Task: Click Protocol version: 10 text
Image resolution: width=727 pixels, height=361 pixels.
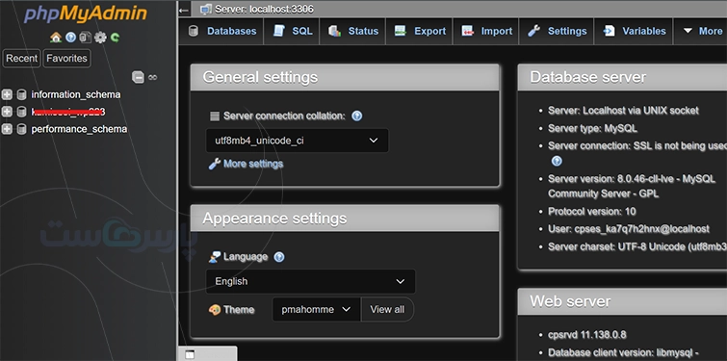Action: tap(592, 212)
